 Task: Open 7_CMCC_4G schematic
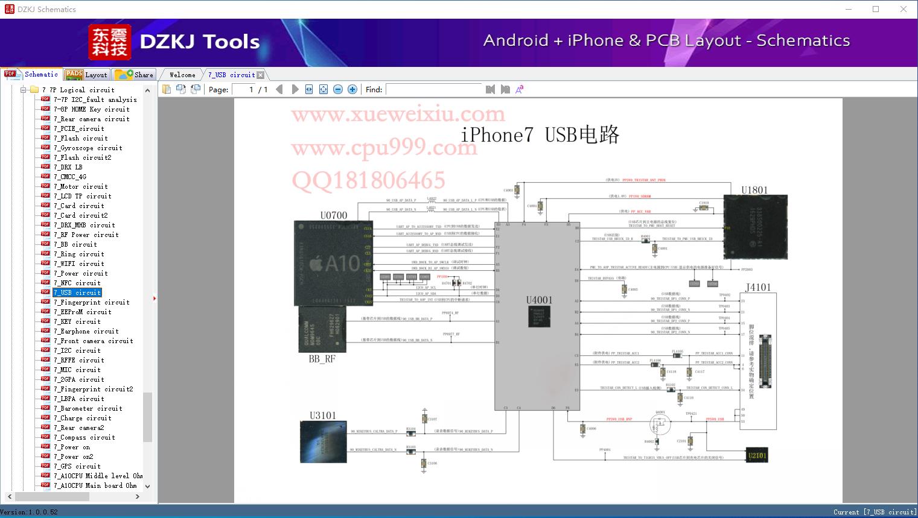pos(70,177)
